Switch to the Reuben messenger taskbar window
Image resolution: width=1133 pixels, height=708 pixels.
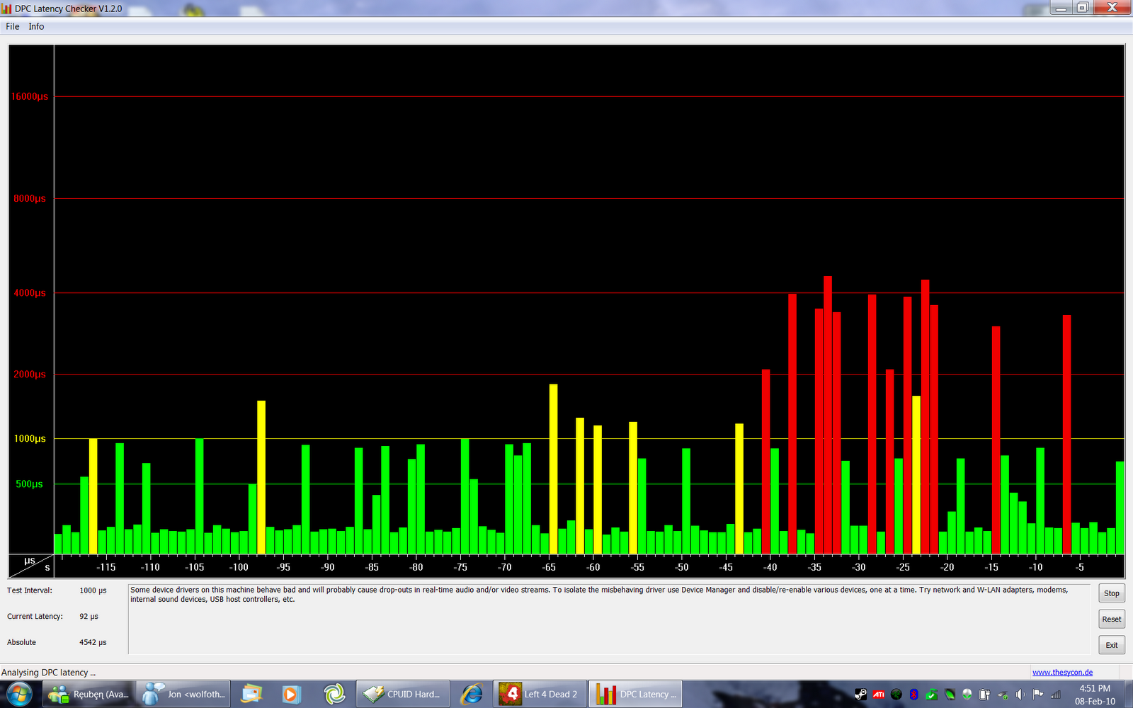point(89,695)
